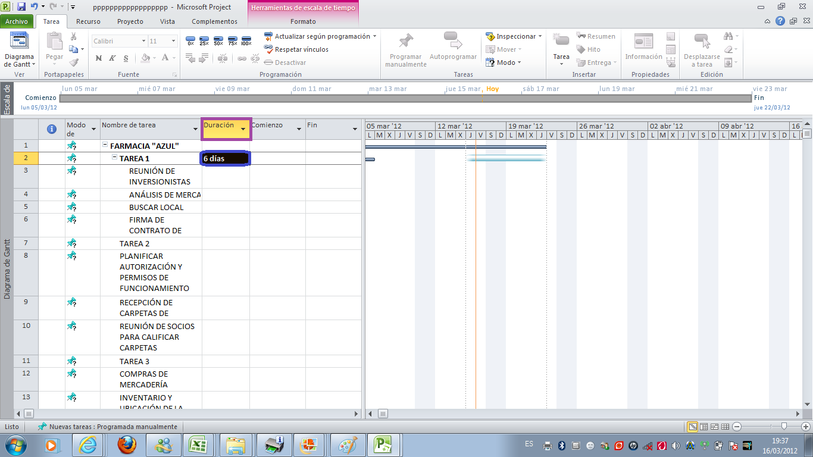Open Firefox from taskbar
The height and width of the screenshot is (457, 813).
coord(126,445)
